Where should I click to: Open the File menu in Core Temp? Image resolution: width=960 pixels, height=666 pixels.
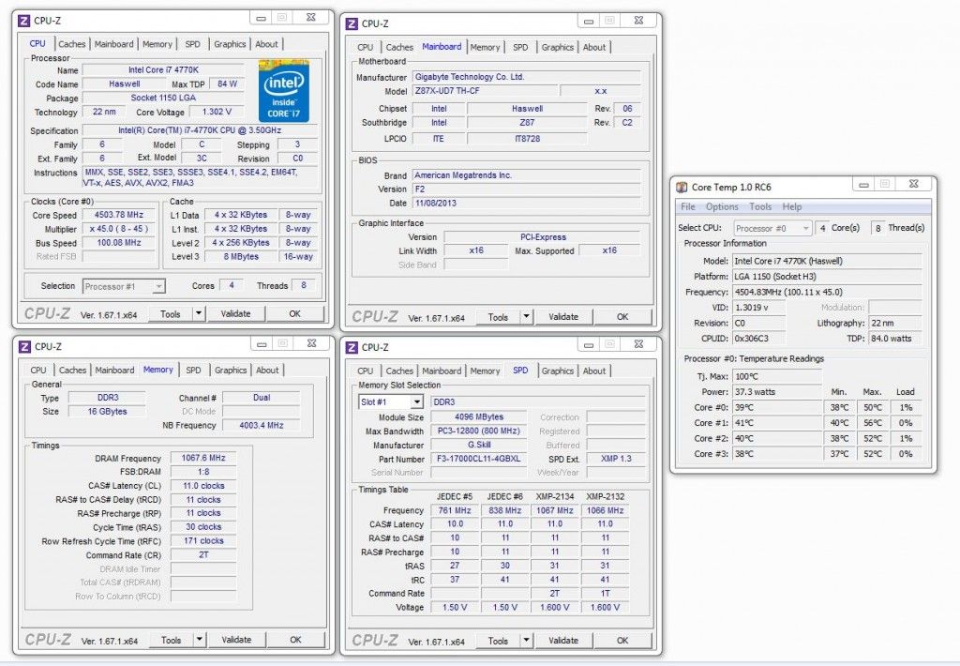[688, 206]
